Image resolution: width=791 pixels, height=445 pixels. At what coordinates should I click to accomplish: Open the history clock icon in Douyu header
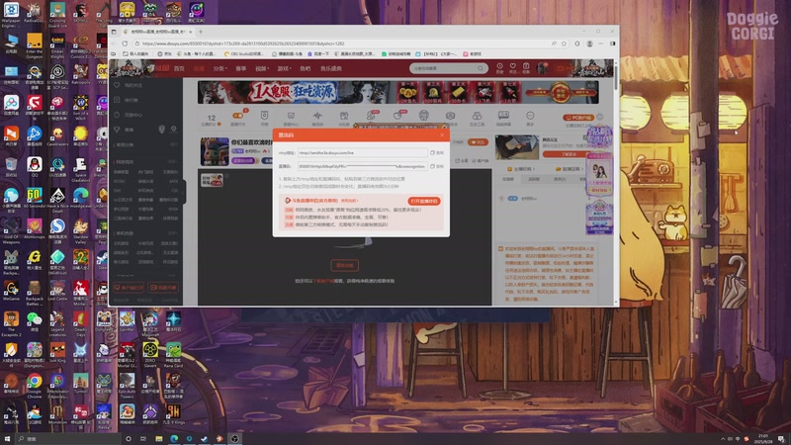[499, 68]
